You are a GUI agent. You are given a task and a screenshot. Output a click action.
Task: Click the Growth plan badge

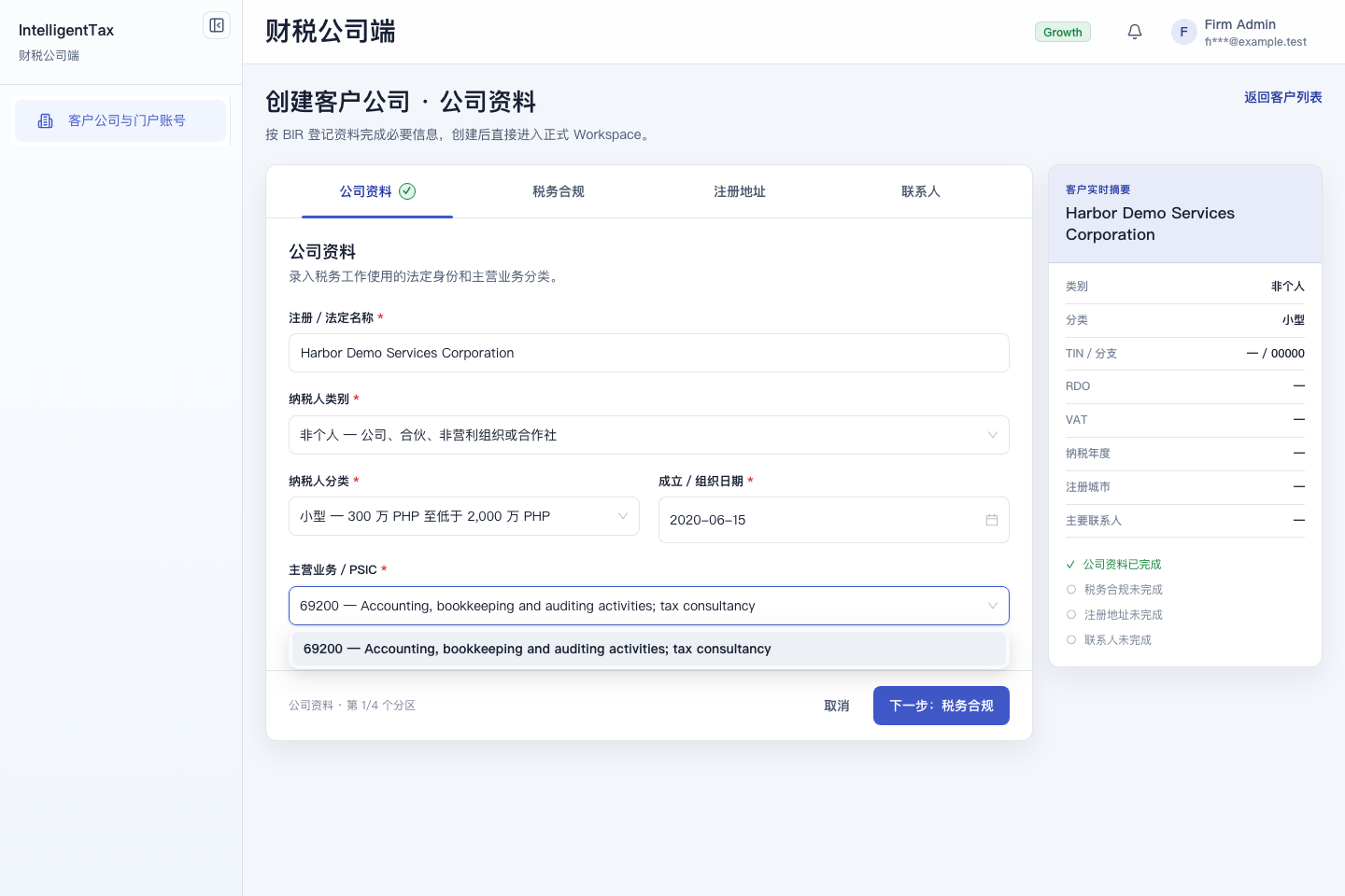coord(1063,32)
